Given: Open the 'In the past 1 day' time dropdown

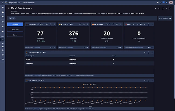Looking at the screenshot, I should click(164, 18).
